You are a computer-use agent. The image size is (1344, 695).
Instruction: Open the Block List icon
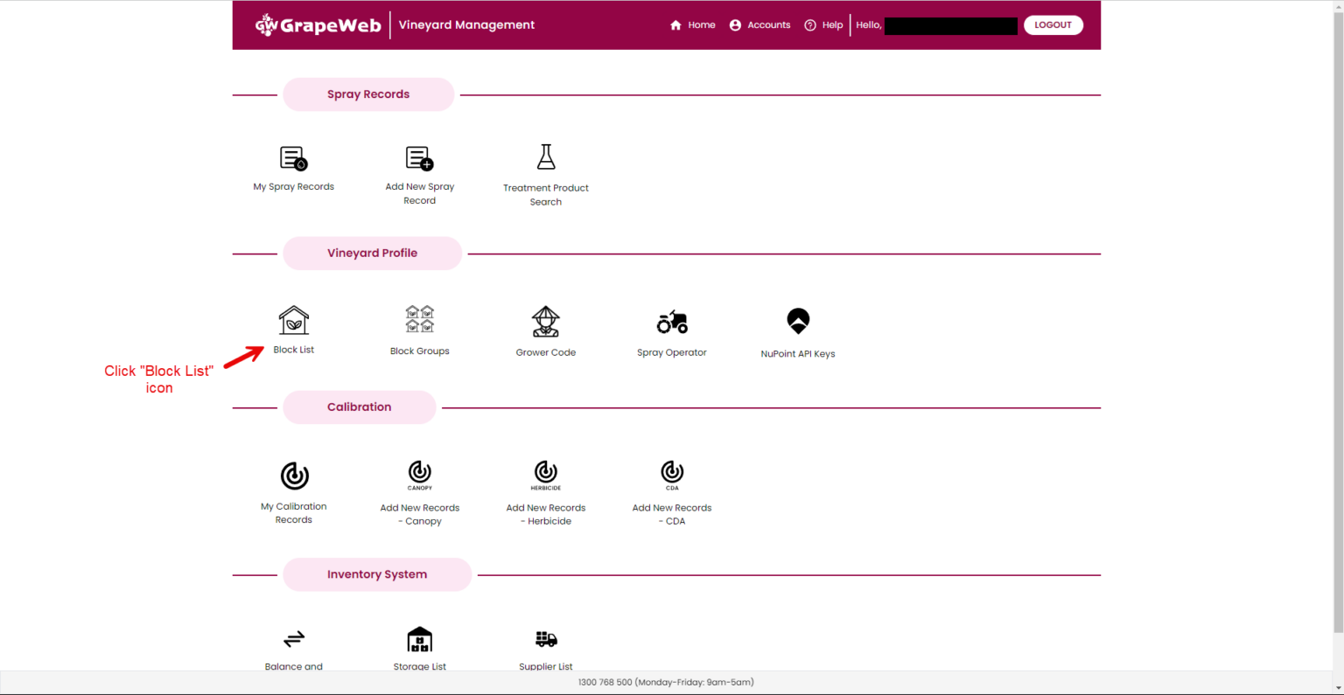(x=294, y=320)
